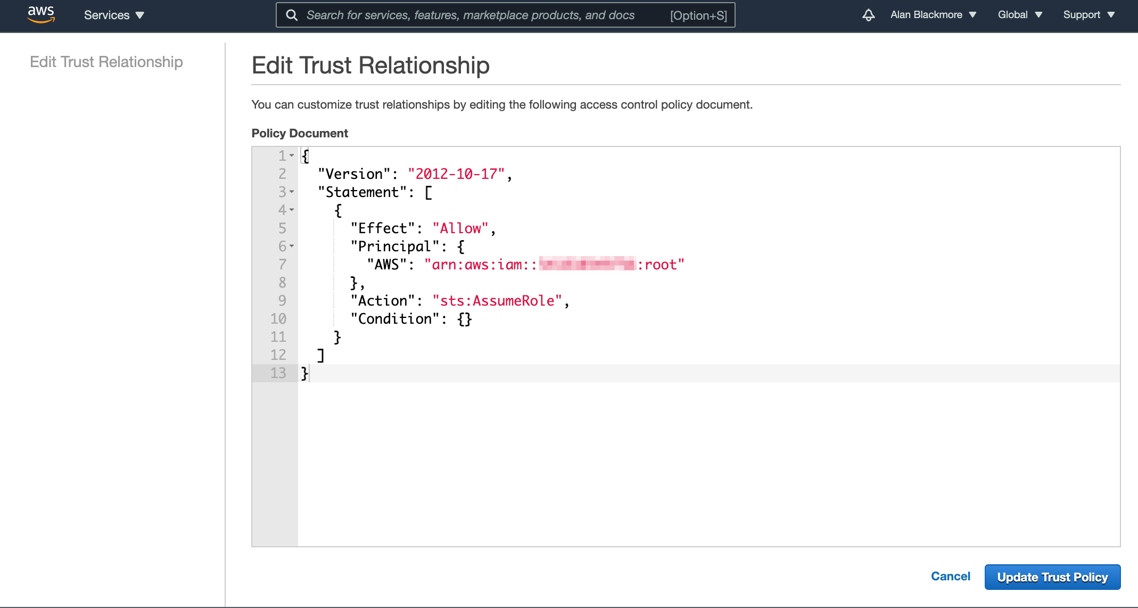Click the search magnifier icon
Viewport: 1138px width, 608px height.
292,15
